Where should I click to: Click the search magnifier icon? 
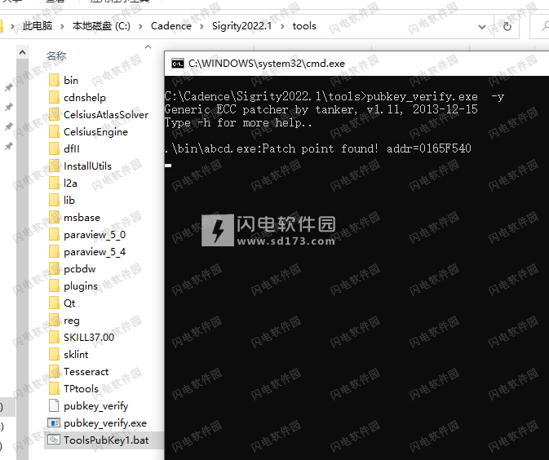545,26
